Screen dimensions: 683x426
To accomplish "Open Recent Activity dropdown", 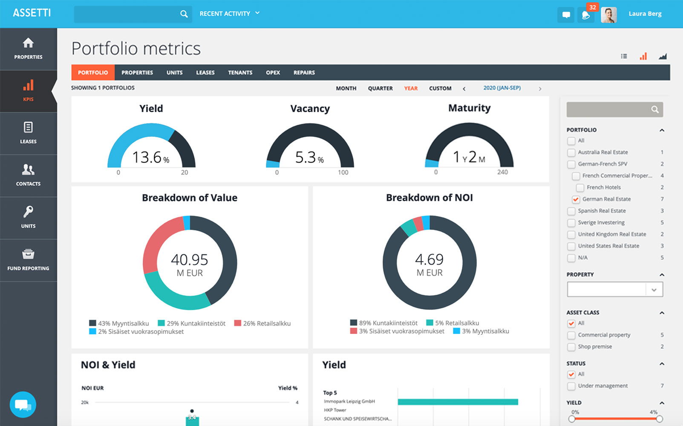I will tap(230, 14).
